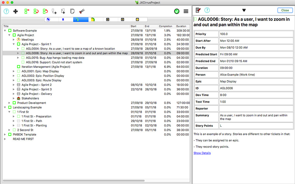
Task: Select the AGL0002: Epic: Position Display row
Action: click(96, 76)
